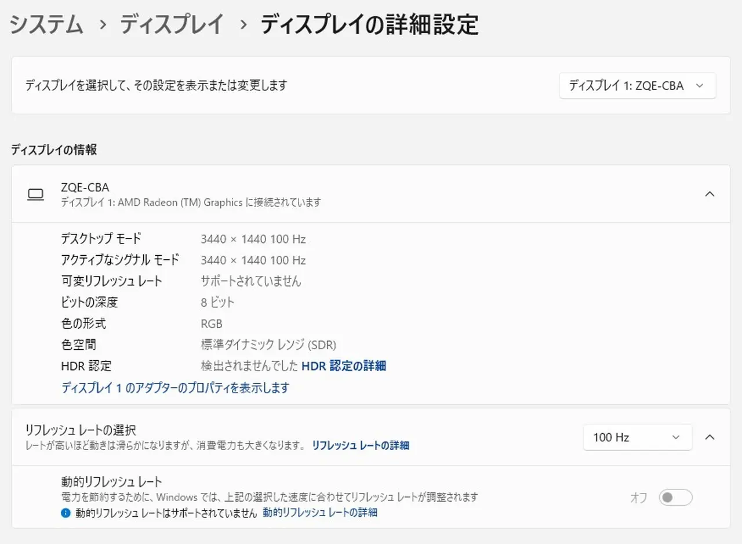This screenshot has width=742, height=544.
Task: Collapse the ZQE-CBA display info section
Action: point(710,194)
